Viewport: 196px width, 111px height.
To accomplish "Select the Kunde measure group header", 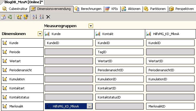I will click(69, 34).
